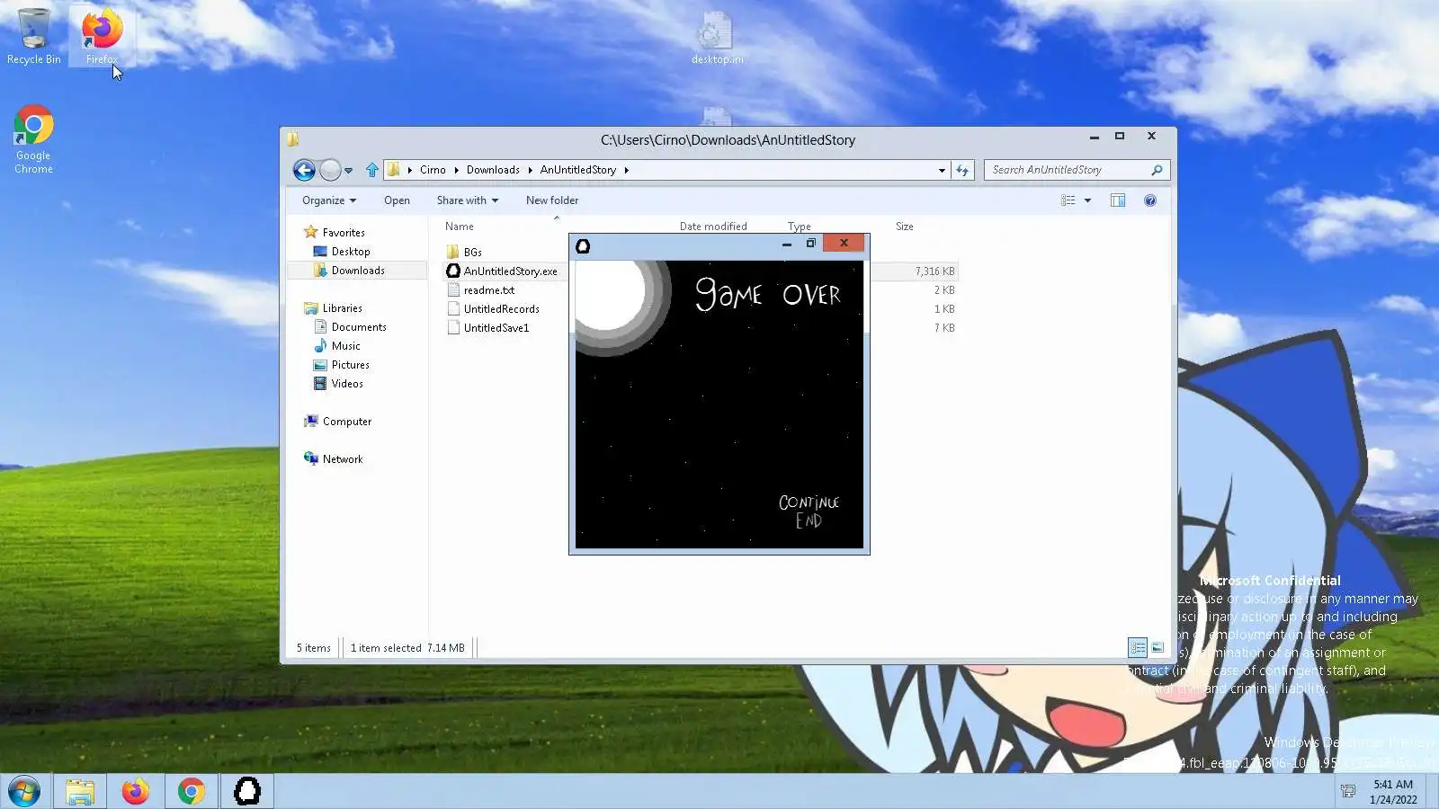Sort files by Date modified column
The image size is (1439, 809).
coord(713,227)
